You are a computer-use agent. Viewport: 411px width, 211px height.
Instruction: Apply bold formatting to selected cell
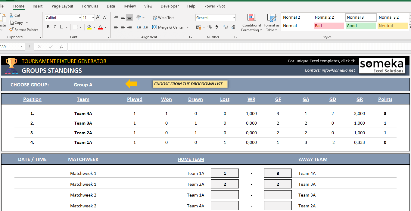click(48, 27)
